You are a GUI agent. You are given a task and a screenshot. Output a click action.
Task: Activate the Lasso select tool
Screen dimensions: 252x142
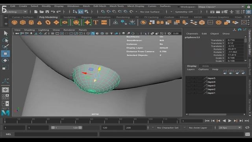click(6, 40)
